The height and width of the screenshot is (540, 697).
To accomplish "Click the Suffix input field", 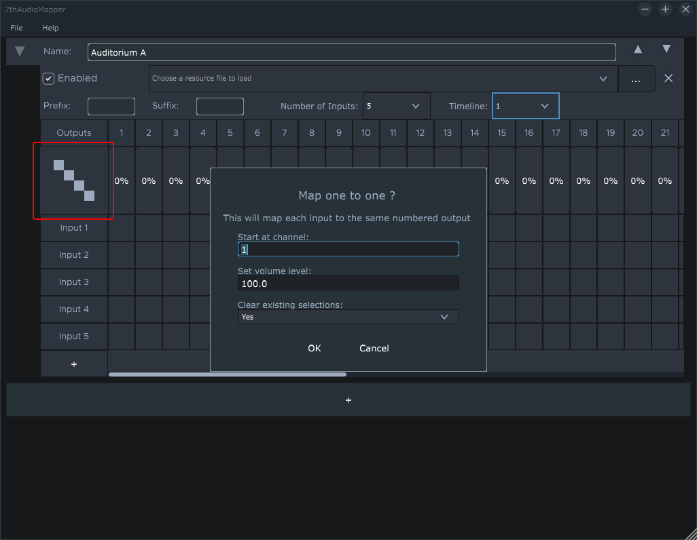I will point(219,107).
